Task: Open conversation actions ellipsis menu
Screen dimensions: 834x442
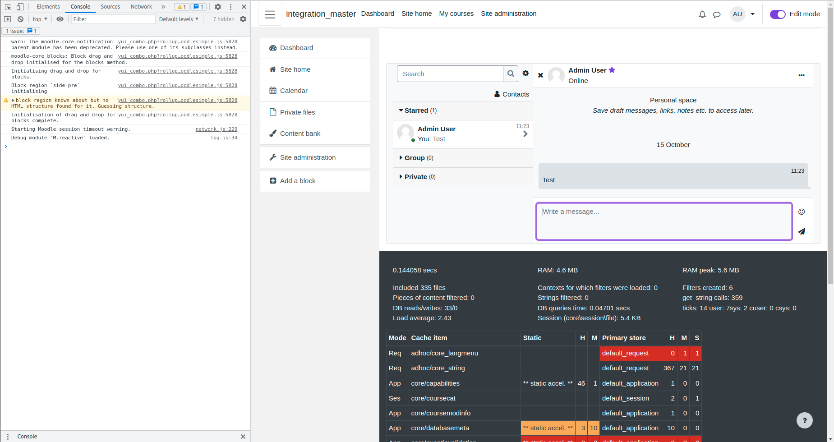Action: [x=802, y=75]
